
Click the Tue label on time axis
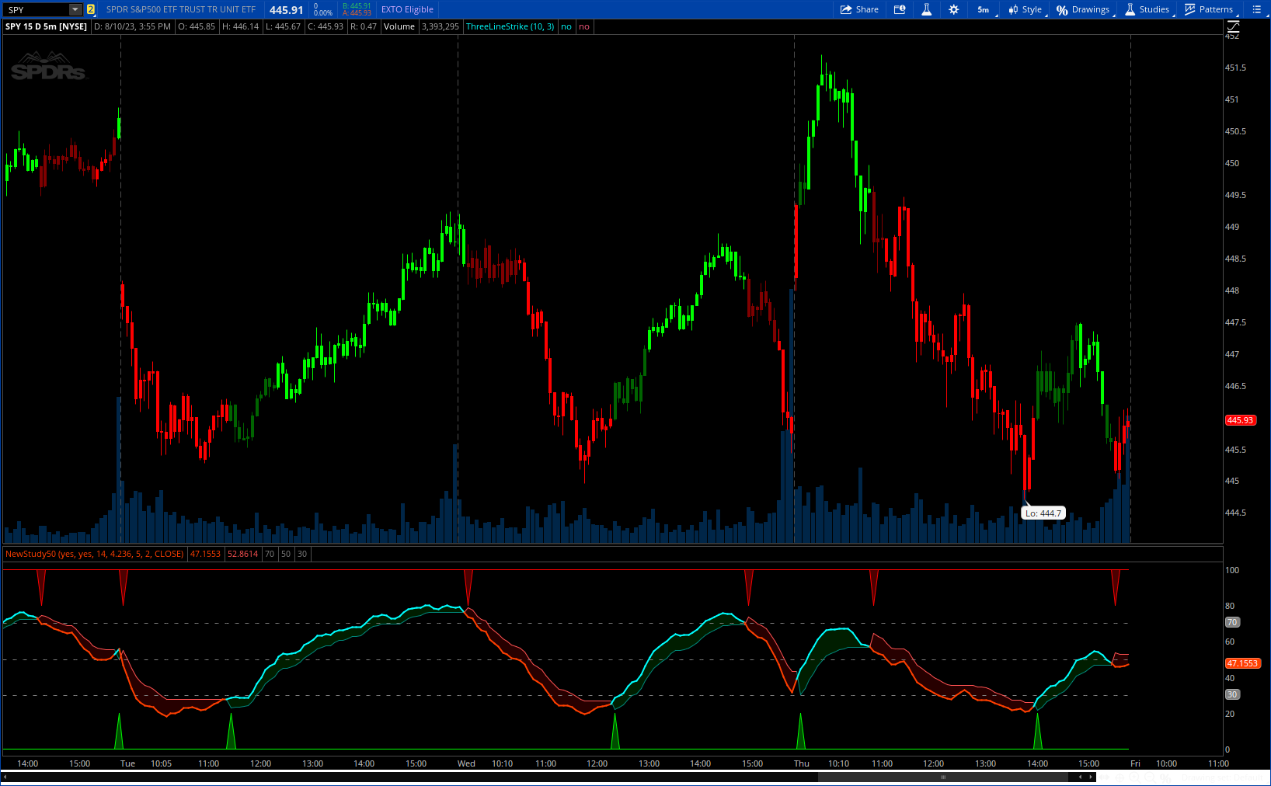coord(127,763)
